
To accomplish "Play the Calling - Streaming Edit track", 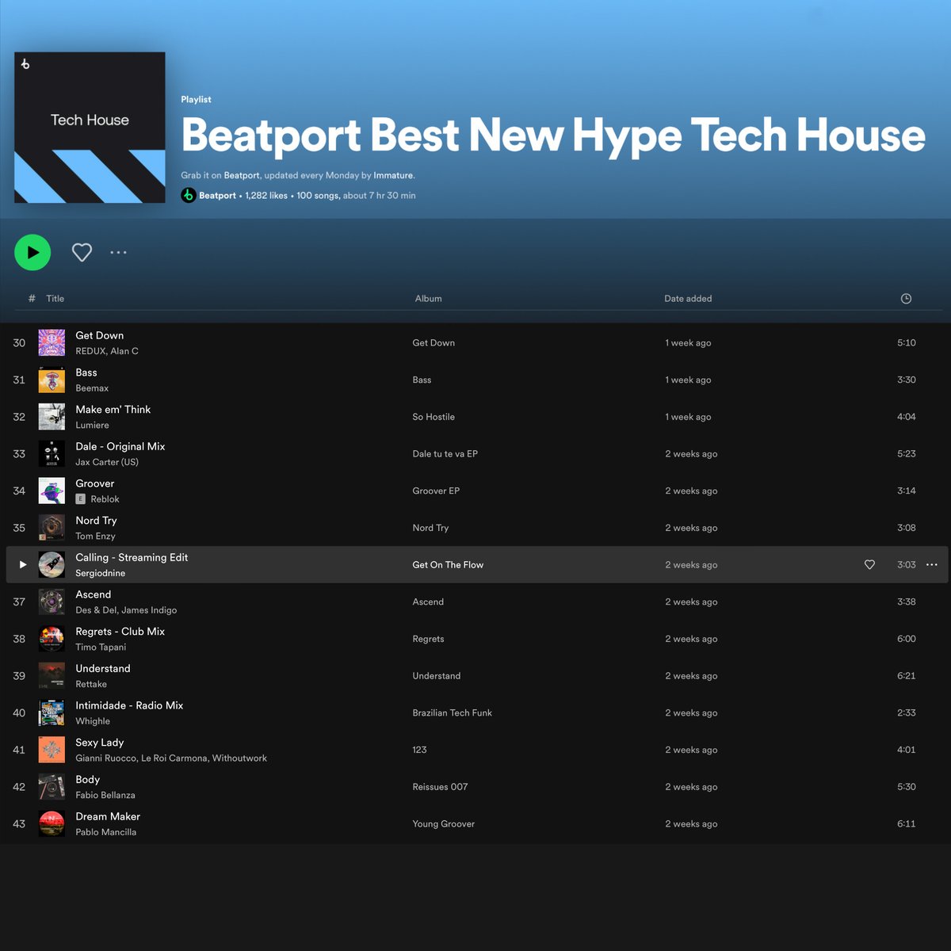I will 23,564.
